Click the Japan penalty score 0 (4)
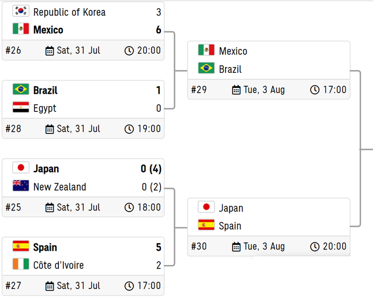 click(x=151, y=168)
